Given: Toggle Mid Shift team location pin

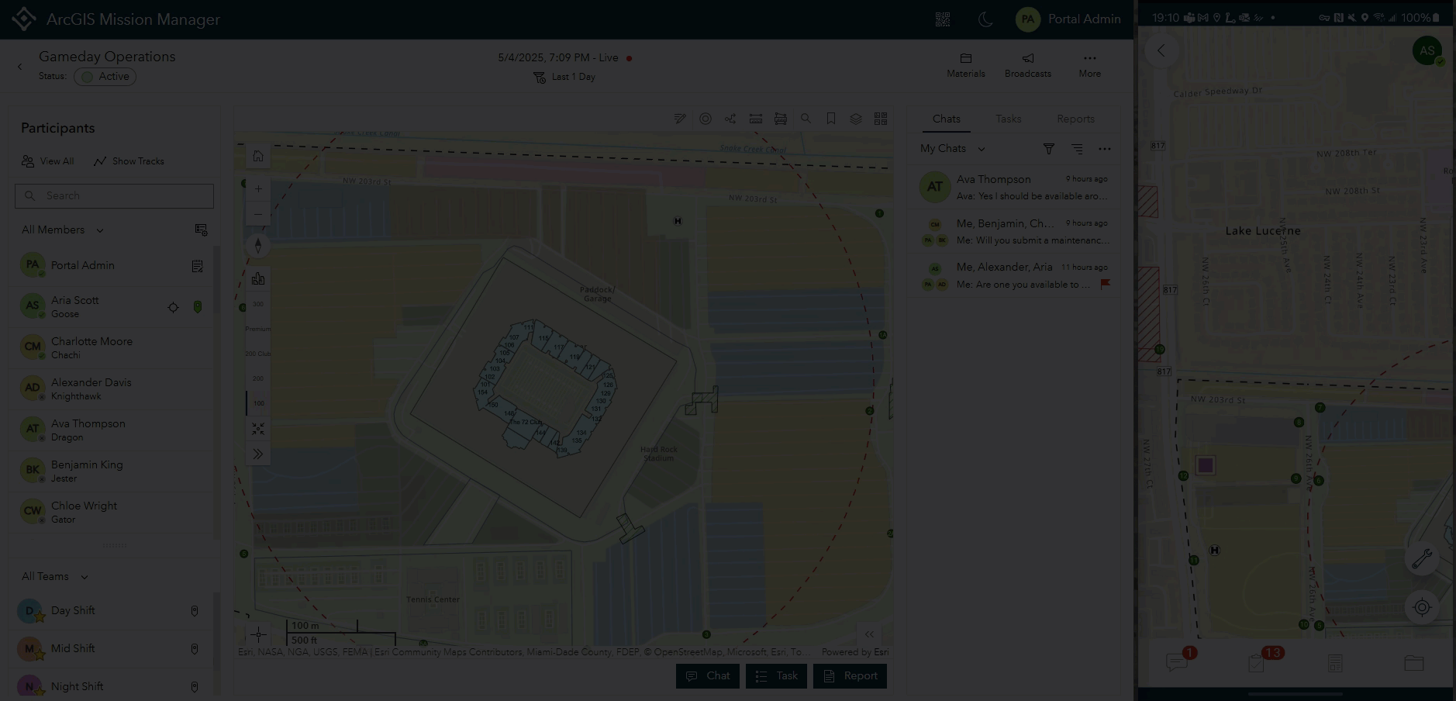Looking at the screenshot, I should 195,649.
